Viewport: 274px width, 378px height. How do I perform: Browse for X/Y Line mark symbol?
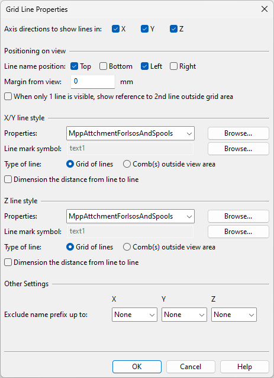tap(238, 149)
